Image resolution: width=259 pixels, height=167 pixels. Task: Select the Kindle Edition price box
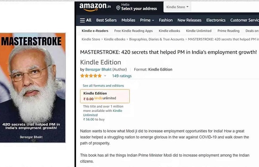(x=105, y=96)
